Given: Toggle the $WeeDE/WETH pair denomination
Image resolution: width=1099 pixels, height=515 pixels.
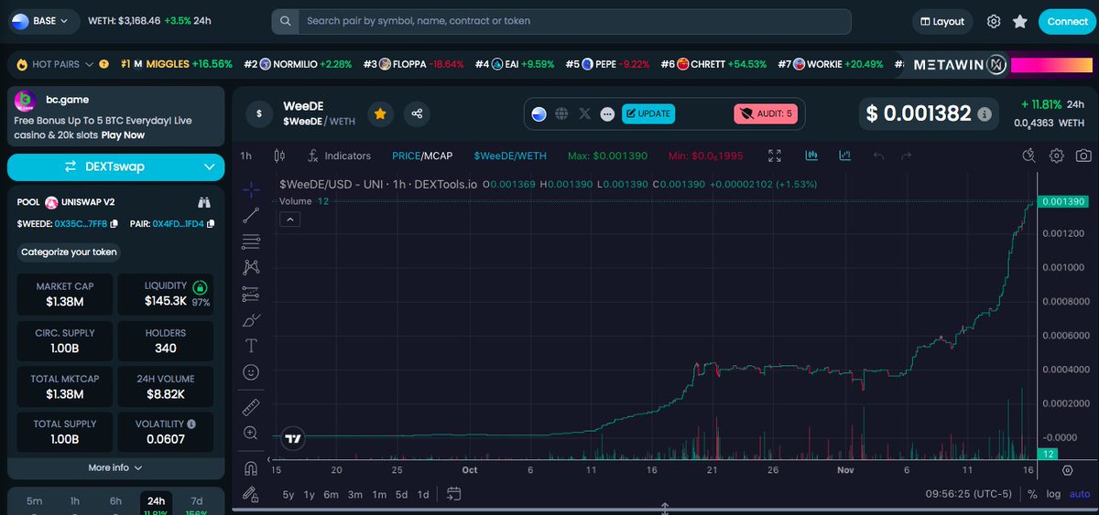Looking at the screenshot, I should (x=508, y=156).
